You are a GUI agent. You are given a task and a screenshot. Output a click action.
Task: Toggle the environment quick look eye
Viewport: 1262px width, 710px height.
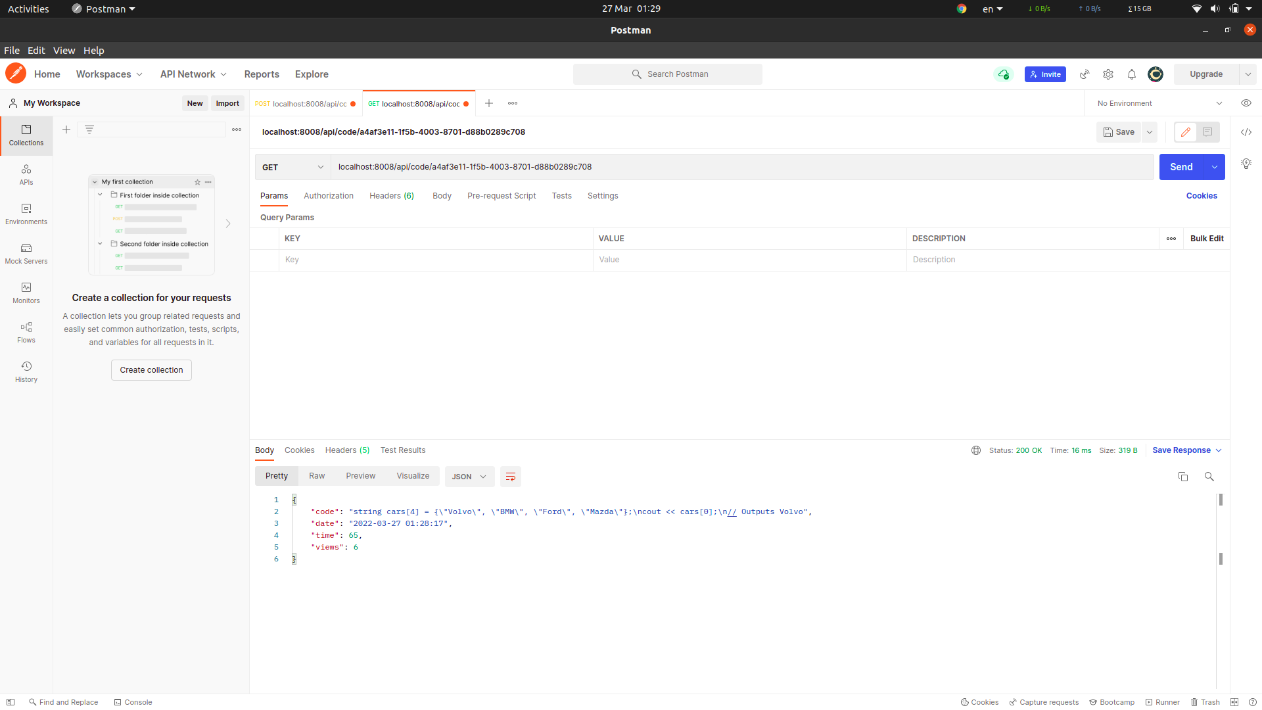1246,103
